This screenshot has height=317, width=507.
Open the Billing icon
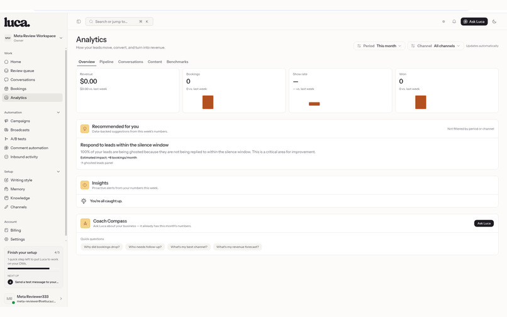pos(6,230)
